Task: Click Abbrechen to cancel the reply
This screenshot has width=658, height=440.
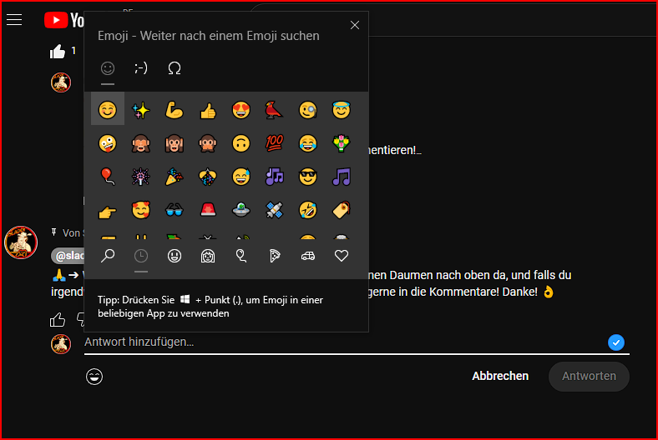Action: point(500,376)
